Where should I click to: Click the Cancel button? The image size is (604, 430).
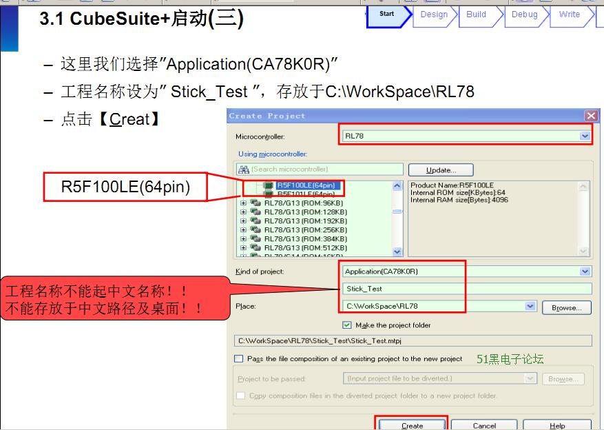point(484,425)
